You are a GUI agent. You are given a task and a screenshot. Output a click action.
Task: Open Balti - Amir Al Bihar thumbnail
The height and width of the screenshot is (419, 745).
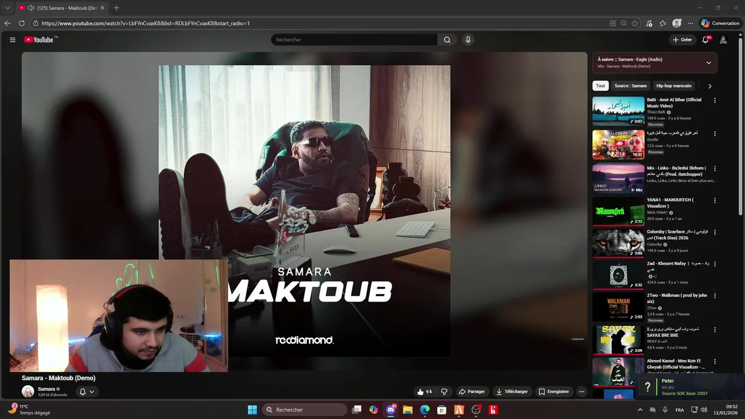point(618,111)
